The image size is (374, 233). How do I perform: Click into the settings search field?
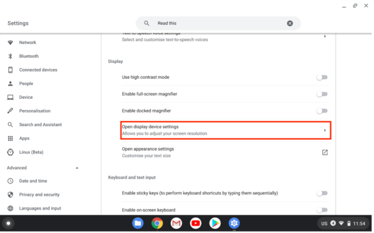click(218, 23)
